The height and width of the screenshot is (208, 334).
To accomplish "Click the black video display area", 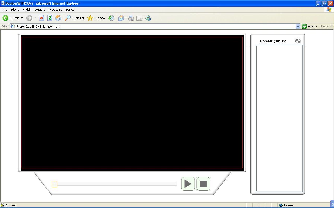I will click(x=132, y=103).
